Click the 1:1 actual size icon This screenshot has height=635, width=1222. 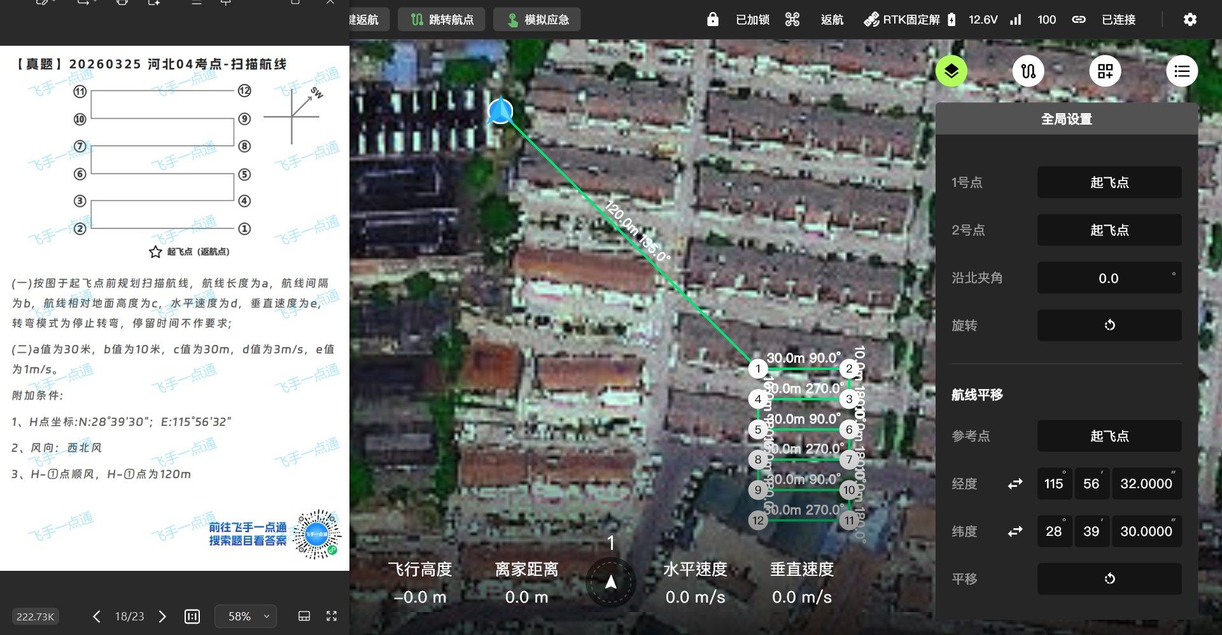(x=192, y=616)
